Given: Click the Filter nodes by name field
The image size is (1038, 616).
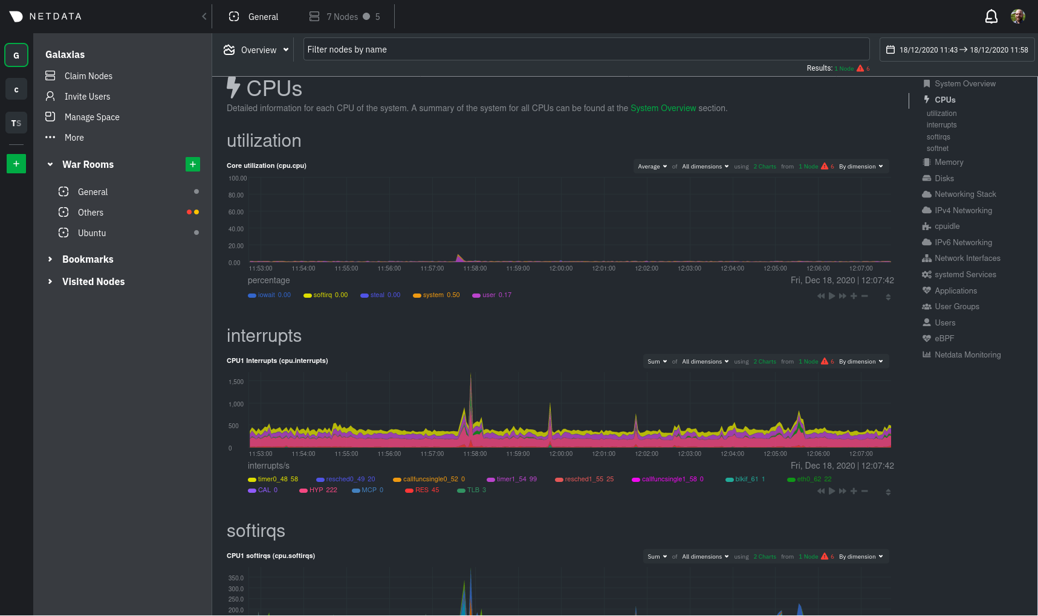Looking at the screenshot, I should tap(586, 50).
